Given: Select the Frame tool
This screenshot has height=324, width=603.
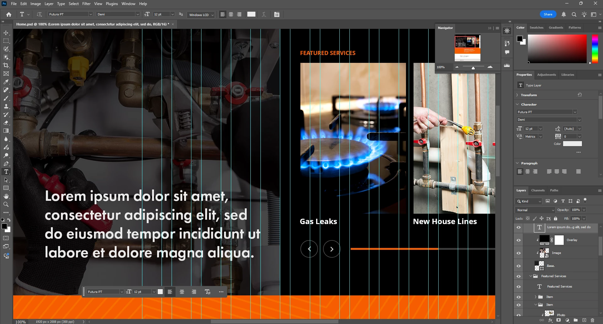Looking at the screenshot, I should pos(6,74).
